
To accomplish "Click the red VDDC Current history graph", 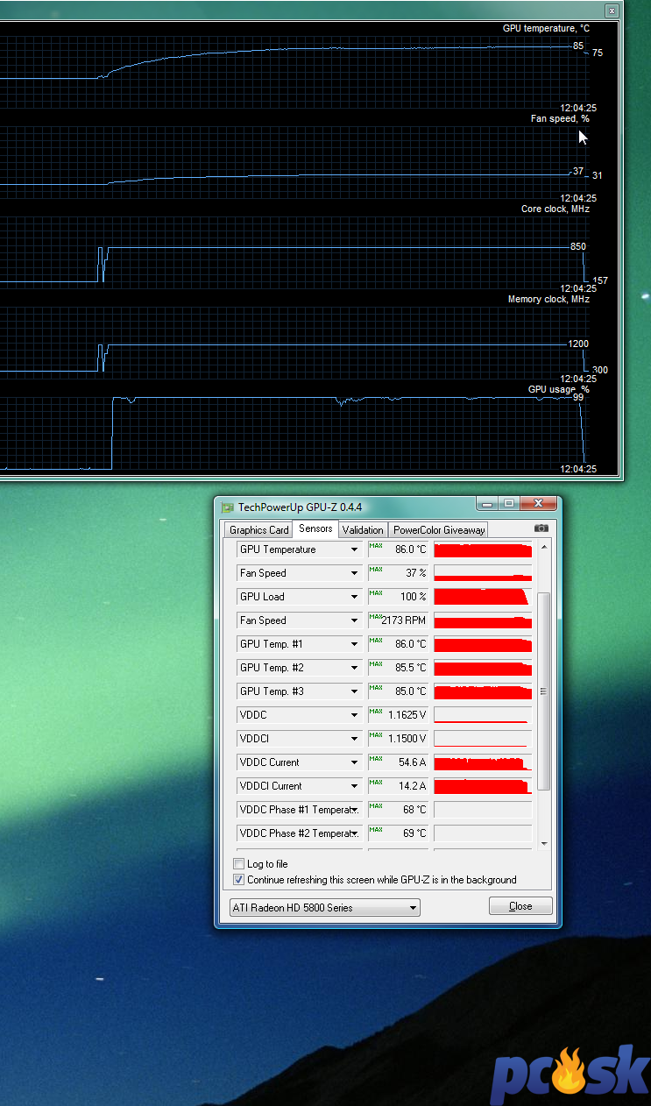I will tap(483, 762).
